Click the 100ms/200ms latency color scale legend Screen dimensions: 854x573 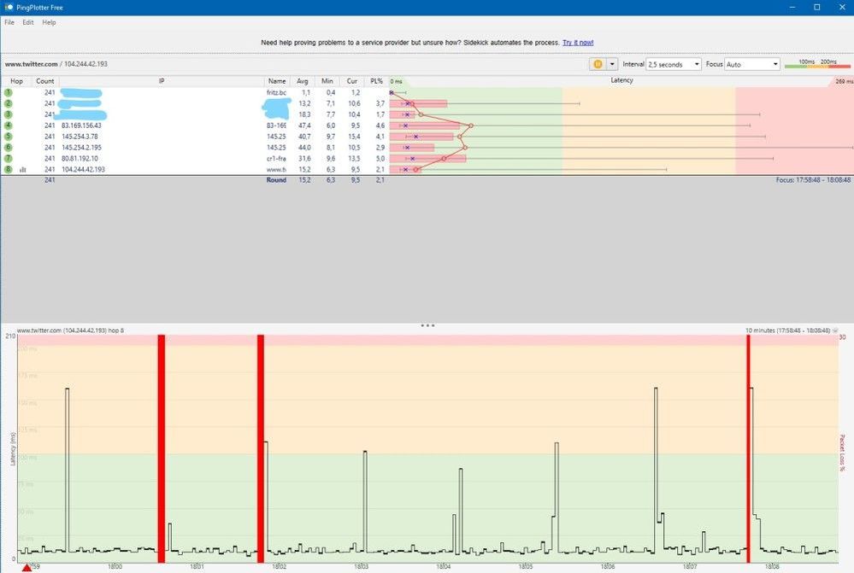(x=817, y=64)
